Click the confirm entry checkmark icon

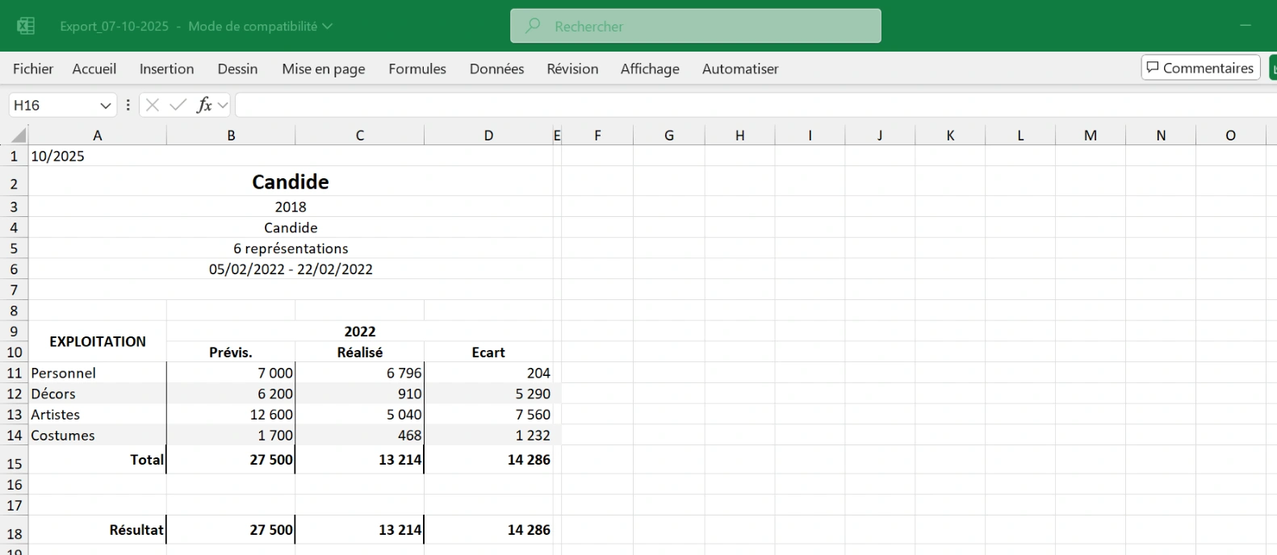pos(178,105)
